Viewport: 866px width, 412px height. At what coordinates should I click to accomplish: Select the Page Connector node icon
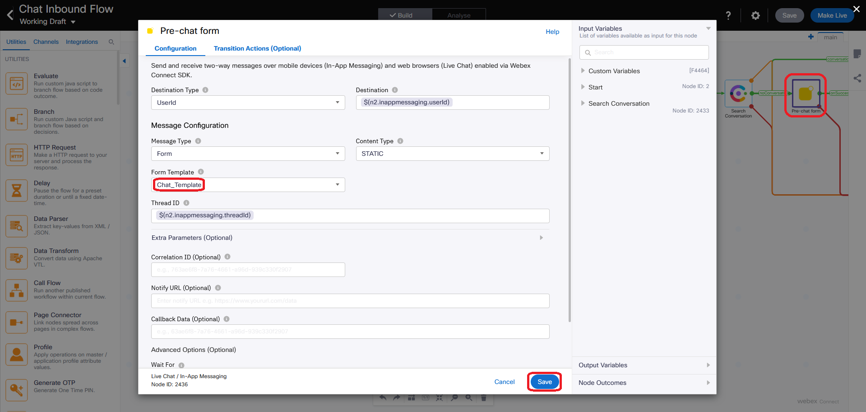coord(17,323)
